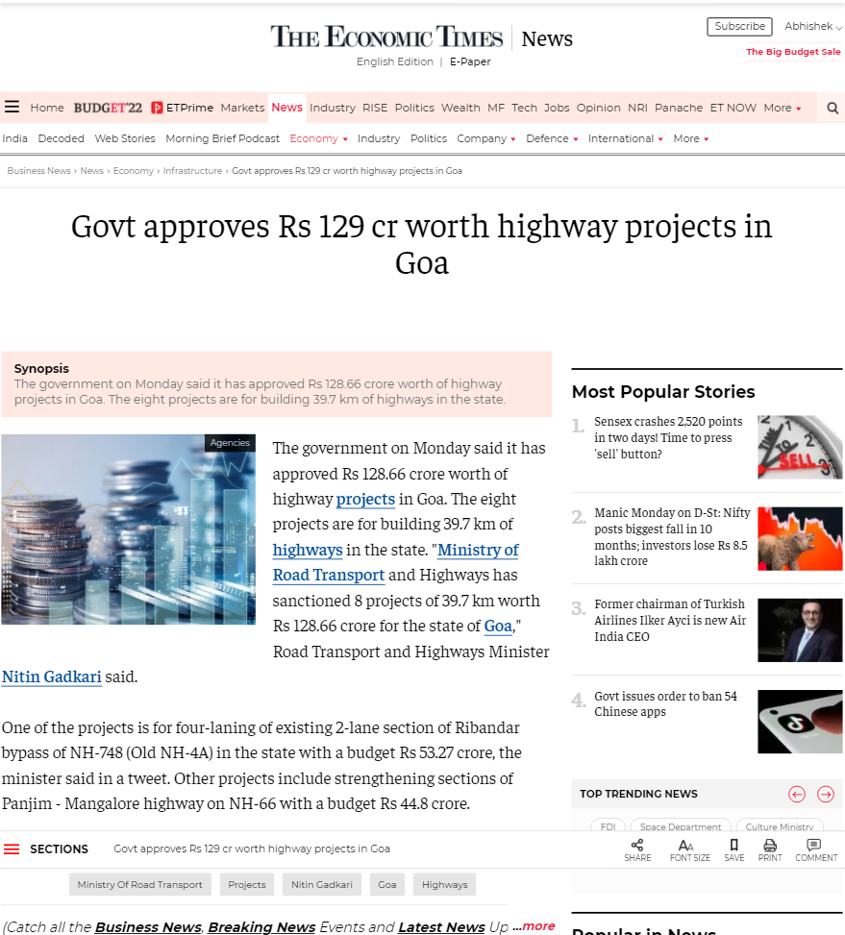Select Markets in the navigation menu
The height and width of the screenshot is (935, 845).
point(242,108)
